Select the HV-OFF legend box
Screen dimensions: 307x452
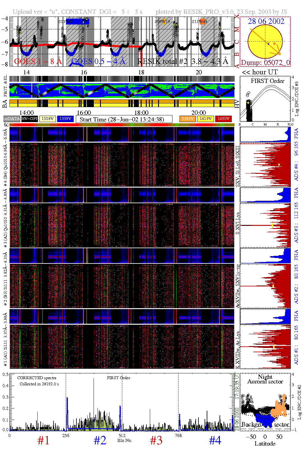click(30, 119)
